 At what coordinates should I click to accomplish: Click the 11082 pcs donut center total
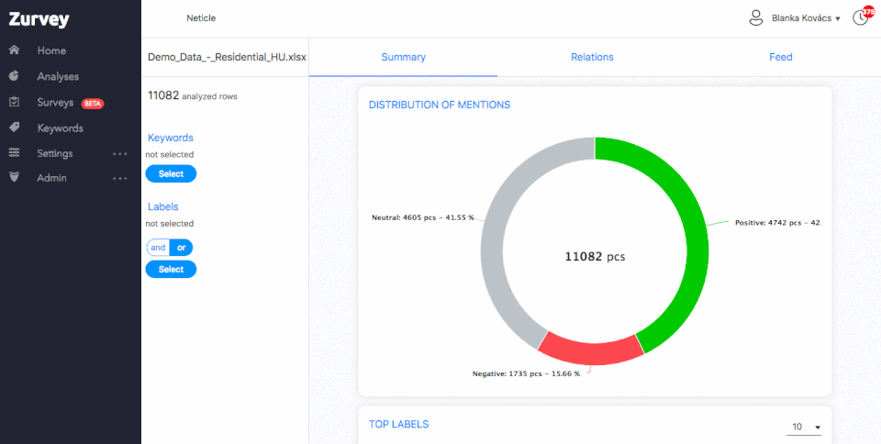click(595, 257)
